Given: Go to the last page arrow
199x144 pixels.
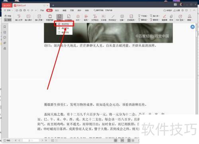Looking at the screenshot, I should (x=46, y=140).
